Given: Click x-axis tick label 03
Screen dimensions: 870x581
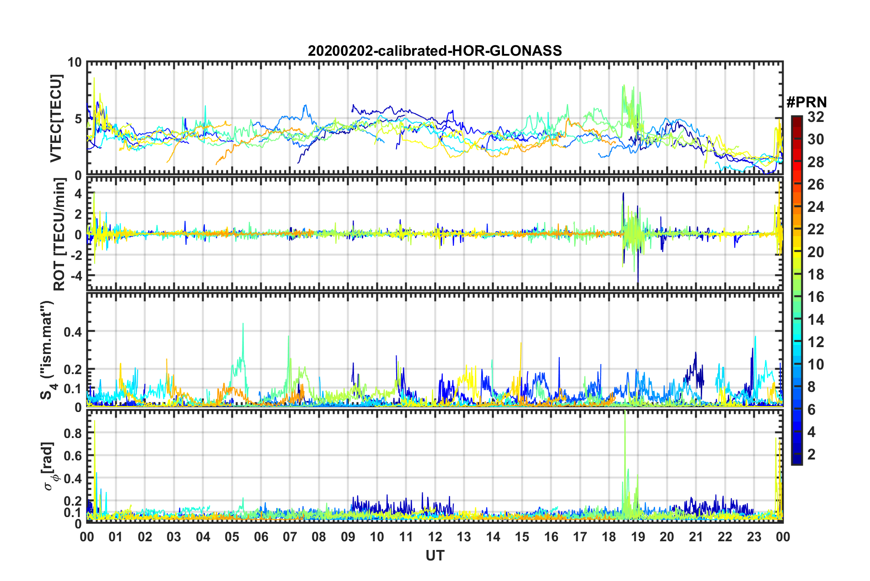Looking at the screenshot, I should point(174,537).
